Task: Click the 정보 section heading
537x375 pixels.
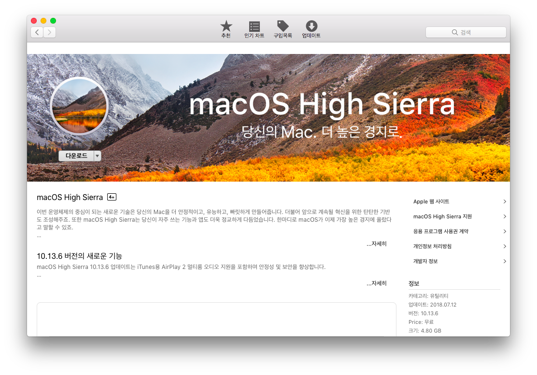Action: click(x=414, y=283)
